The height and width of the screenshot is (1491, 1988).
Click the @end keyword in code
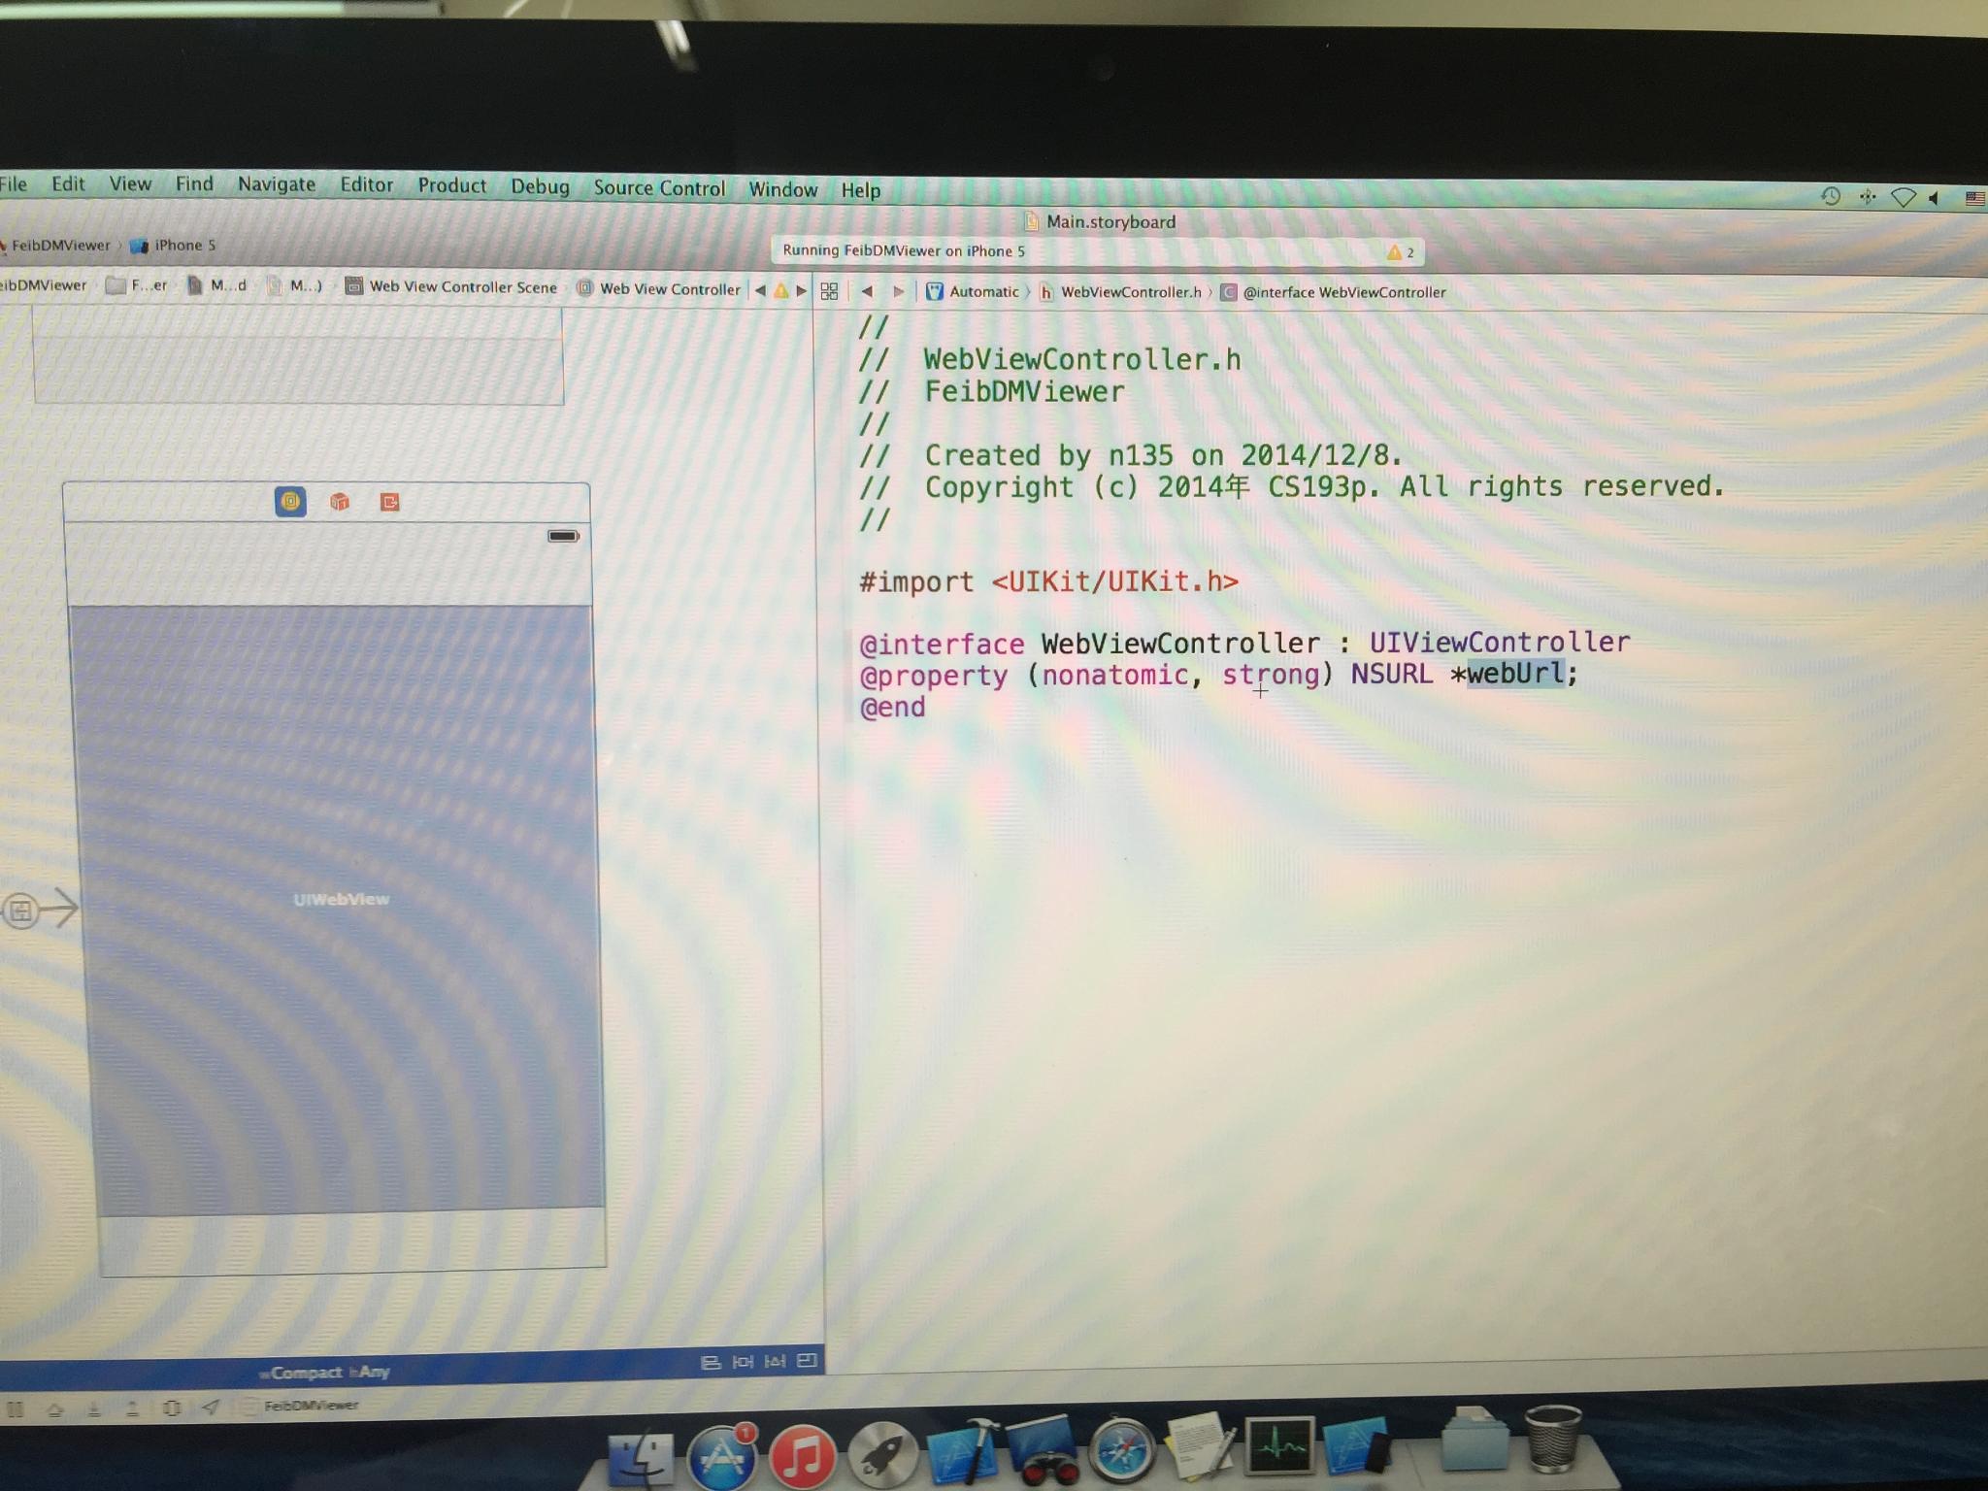click(x=892, y=707)
